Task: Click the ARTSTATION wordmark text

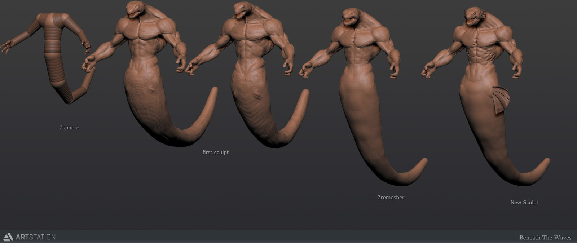Action: pyautogui.click(x=36, y=237)
